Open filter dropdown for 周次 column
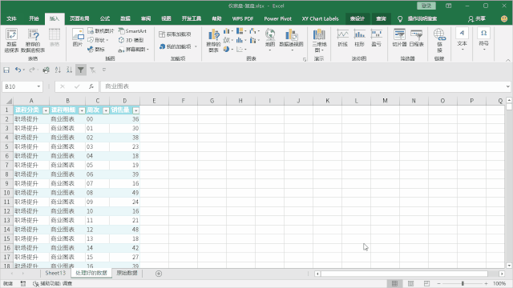This screenshot has height=288, width=513. pyautogui.click(x=106, y=110)
